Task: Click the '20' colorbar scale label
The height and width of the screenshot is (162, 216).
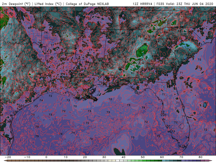Action: coord(85,157)
